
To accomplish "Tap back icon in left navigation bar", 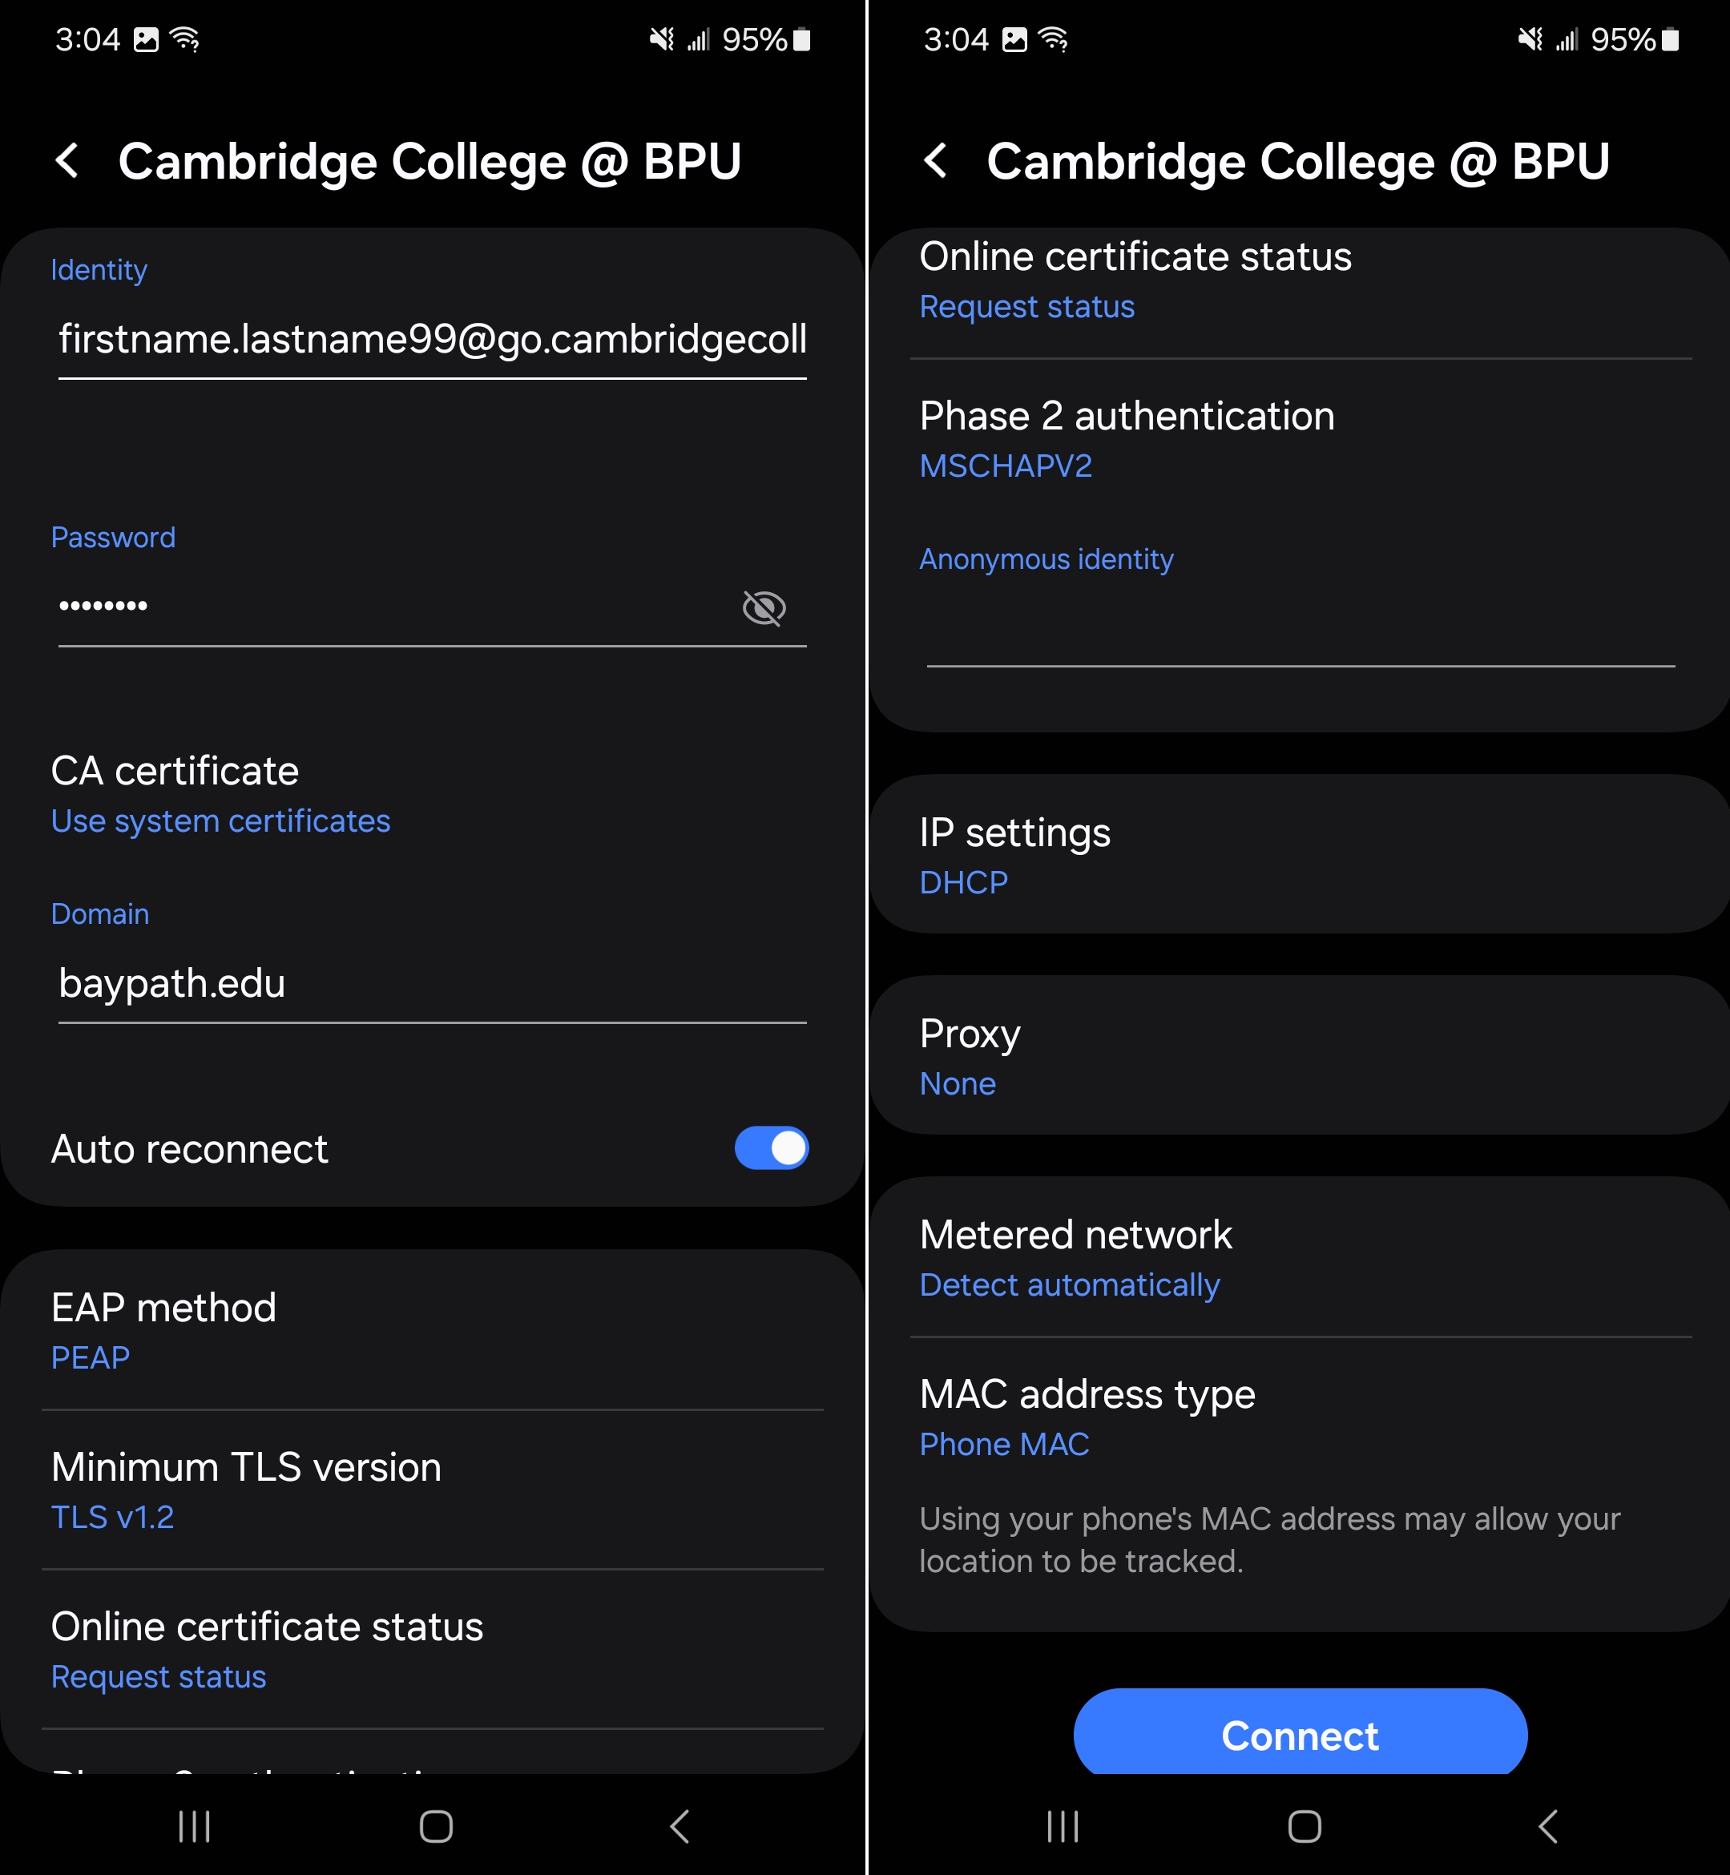I will 679,1825.
